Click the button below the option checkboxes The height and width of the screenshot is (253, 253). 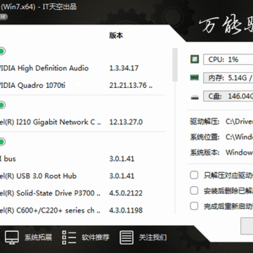[x=247, y=226]
